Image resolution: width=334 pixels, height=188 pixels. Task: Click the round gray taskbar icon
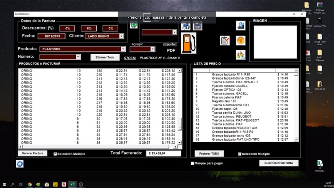81,184
